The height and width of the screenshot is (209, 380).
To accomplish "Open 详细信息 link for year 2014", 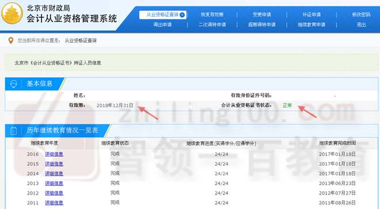I will click(x=54, y=173).
